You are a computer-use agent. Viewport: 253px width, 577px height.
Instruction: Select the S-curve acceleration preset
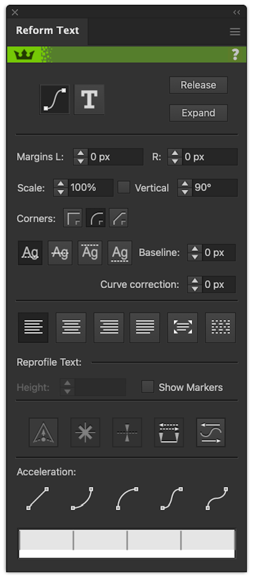coord(172,498)
